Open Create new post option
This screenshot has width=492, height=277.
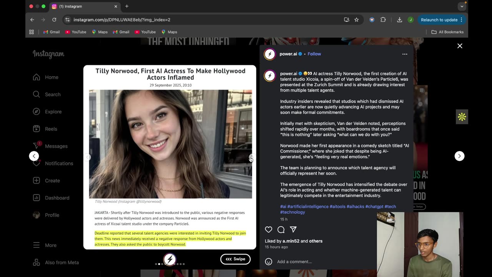(x=46, y=180)
